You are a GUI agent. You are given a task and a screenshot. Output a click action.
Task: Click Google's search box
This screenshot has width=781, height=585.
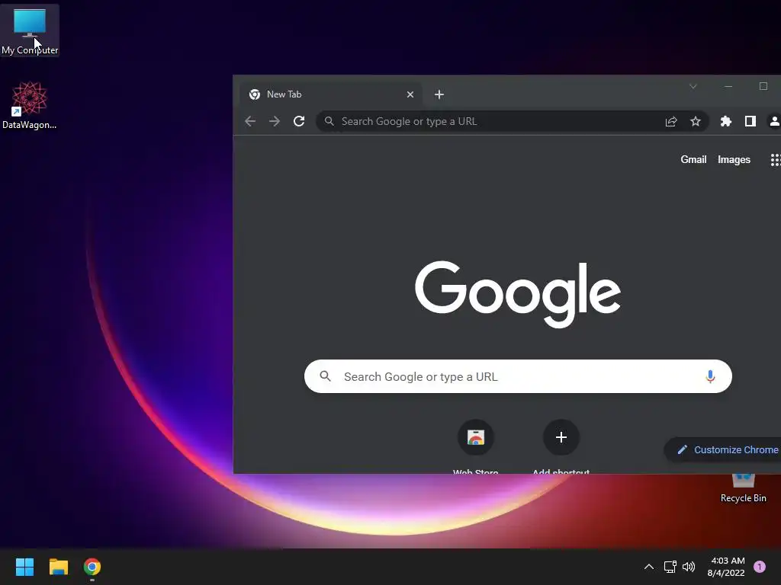[518, 376]
